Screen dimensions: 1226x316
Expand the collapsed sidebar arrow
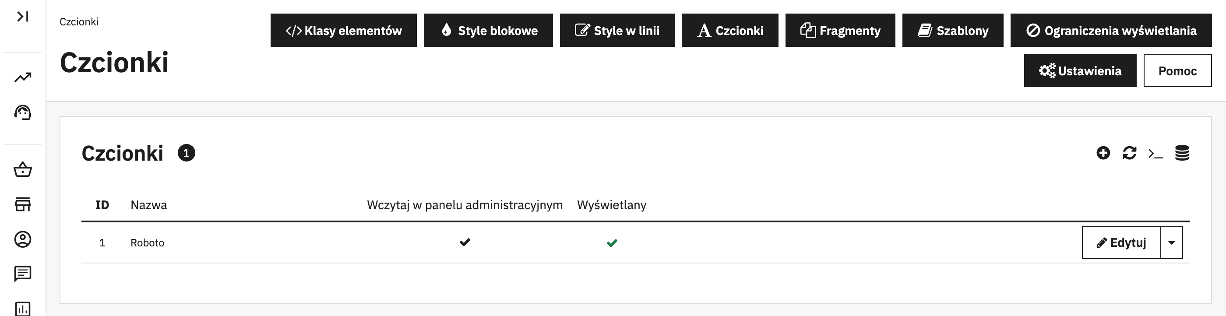[22, 17]
